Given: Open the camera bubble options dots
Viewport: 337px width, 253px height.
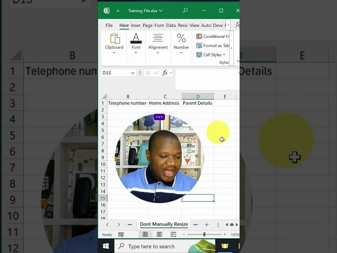Looking at the screenshot, I should [159, 117].
